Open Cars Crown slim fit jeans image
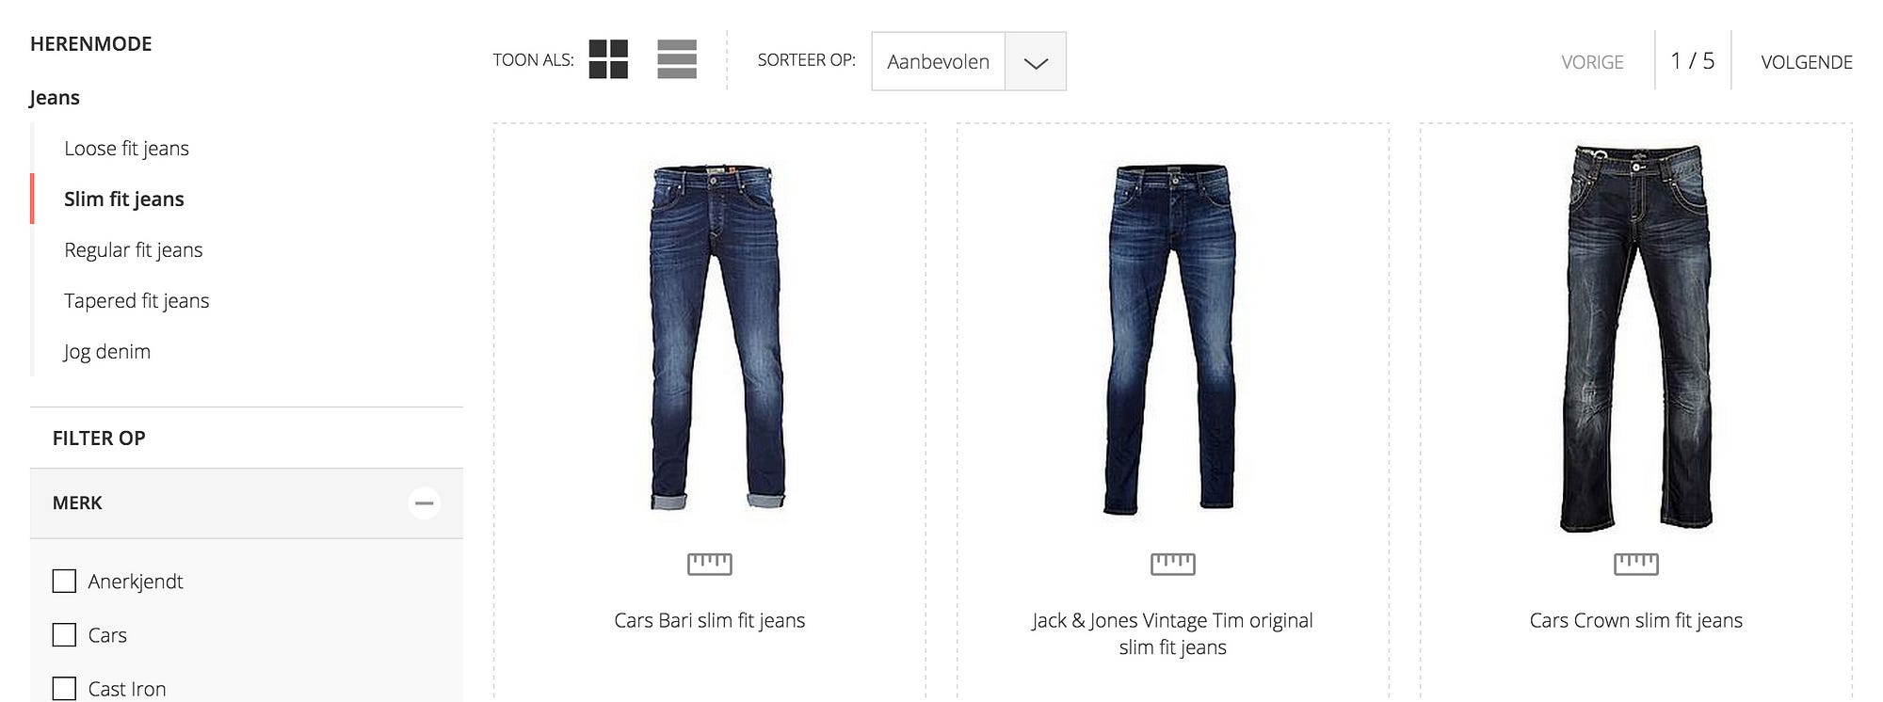This screenshot has height=702, width=1883. [x=1636, y=338]
